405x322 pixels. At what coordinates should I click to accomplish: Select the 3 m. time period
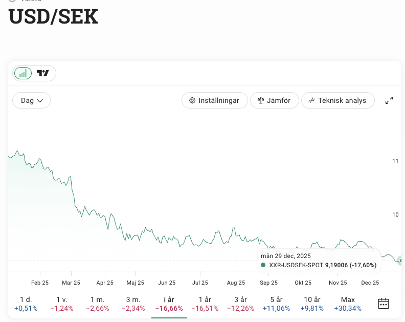[x=133, y=304]
